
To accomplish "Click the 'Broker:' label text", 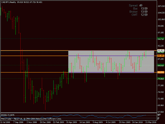I will coord(134,12).
